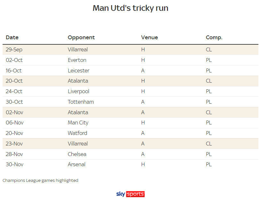This screenshot has height=201, width=261.
Task: Select the Opponent column header
Action: 81,38
